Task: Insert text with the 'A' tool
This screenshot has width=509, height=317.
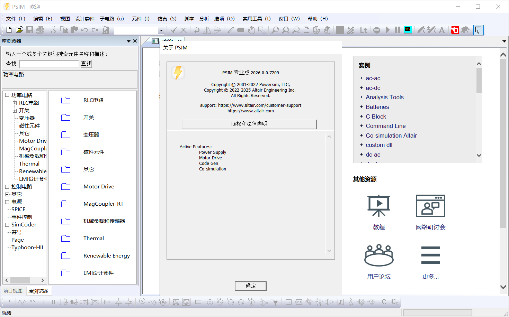Action: click(x=442, y=30)
